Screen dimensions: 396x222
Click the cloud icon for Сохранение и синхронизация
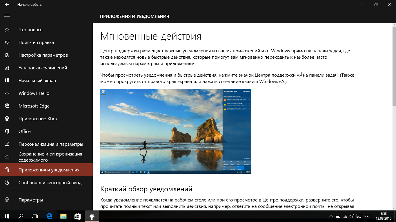coord(7,157)
